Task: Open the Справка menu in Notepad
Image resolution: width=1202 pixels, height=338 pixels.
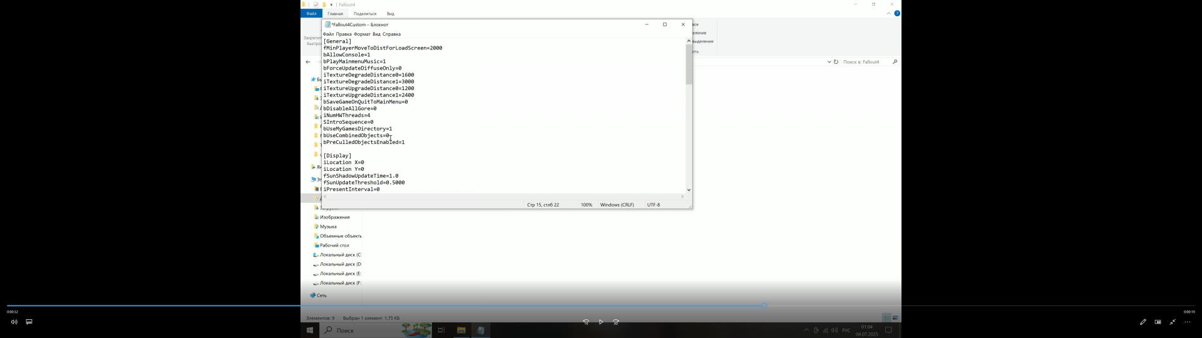Action: click(391, 34)
